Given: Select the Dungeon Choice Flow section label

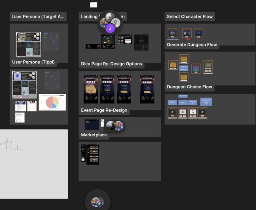Looking at the screenshot, I should coord(189,87).
